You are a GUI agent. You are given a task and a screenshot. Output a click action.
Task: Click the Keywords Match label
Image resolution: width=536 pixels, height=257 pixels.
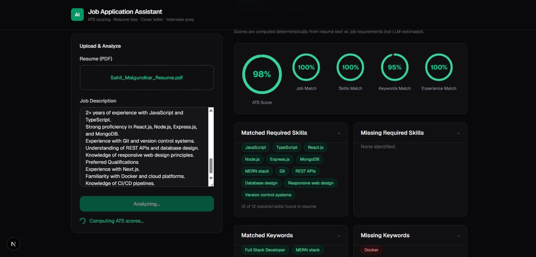pyautogui.click(x=395, y=88)
